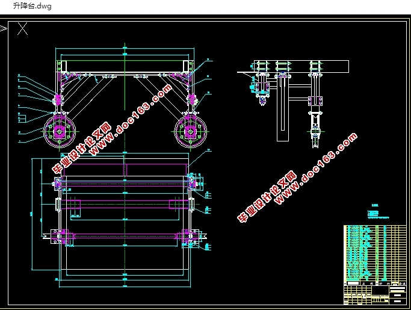
Task: Click the 毕业设计论文网 watermark on the right
Action: coord(267,197)
